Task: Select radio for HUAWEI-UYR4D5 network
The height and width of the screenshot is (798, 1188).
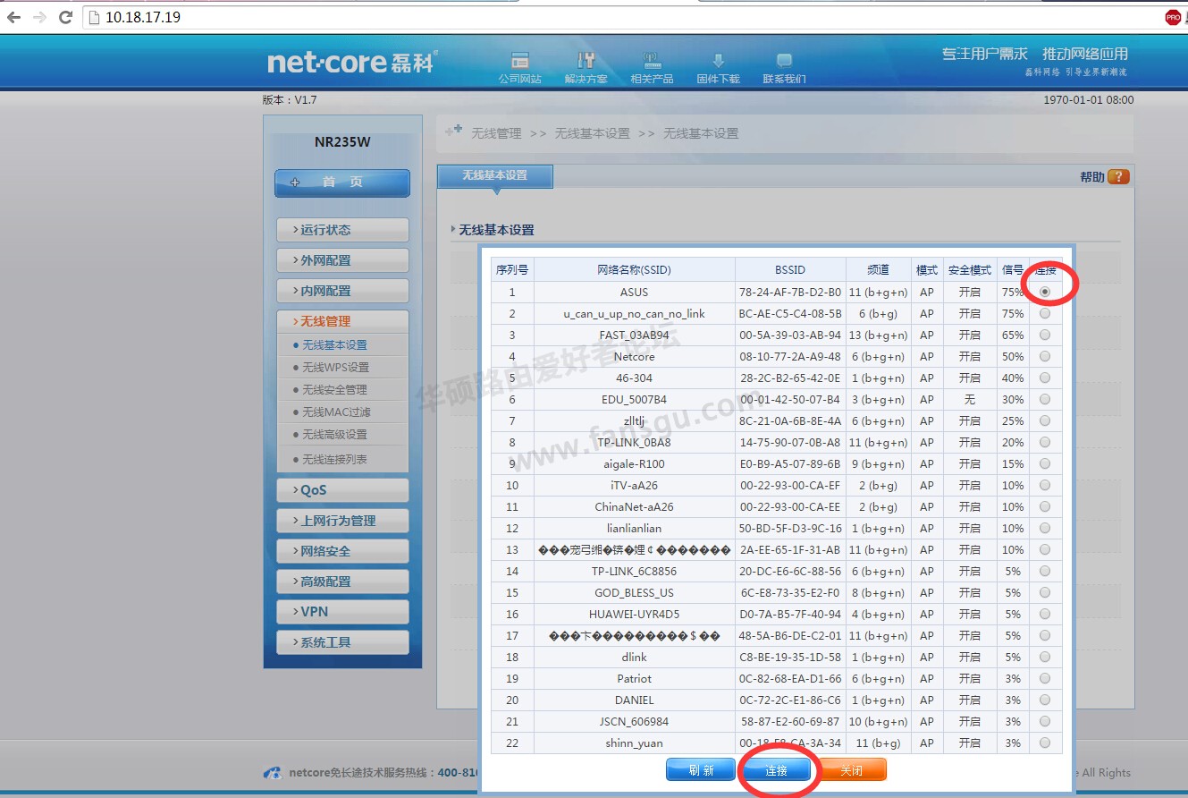Action: [1045, 614]
